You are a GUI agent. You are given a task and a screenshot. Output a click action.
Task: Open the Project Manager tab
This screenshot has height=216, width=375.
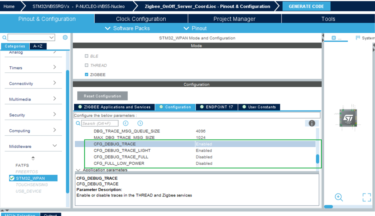pos(234,19)
